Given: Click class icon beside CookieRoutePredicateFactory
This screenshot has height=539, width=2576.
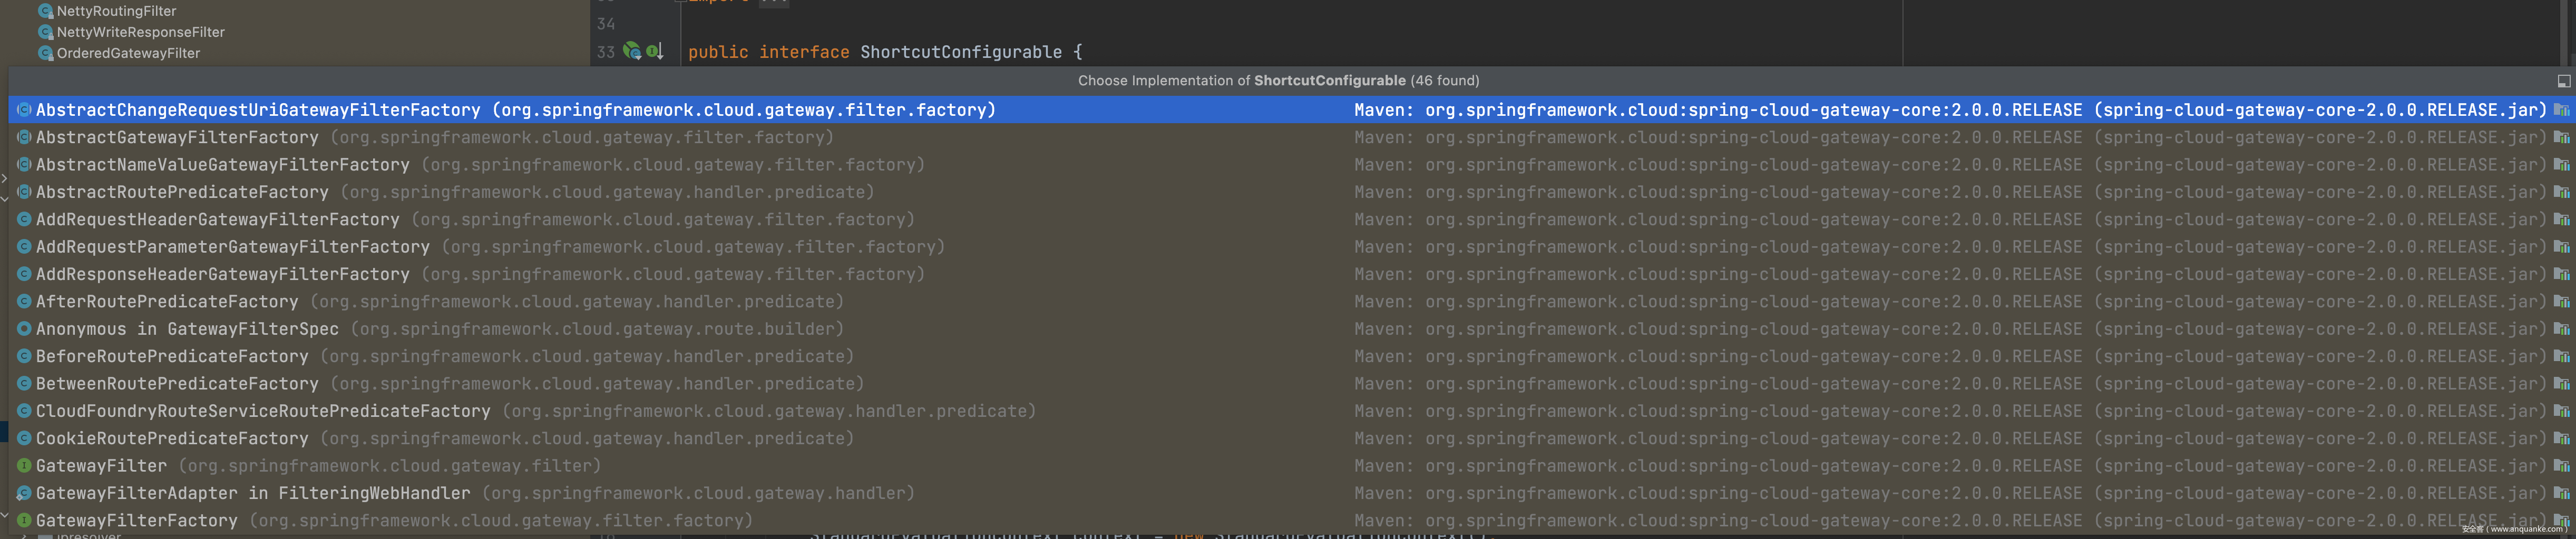Looking at the screenshot, I should click(x=24, y=438).
